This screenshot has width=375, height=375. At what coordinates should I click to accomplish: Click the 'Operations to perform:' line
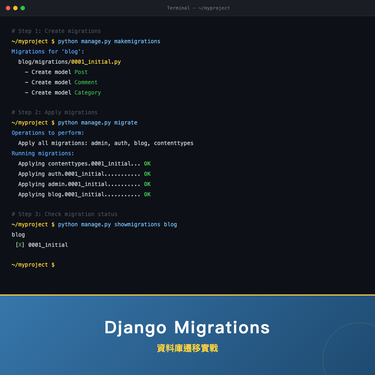click(48, 133)
